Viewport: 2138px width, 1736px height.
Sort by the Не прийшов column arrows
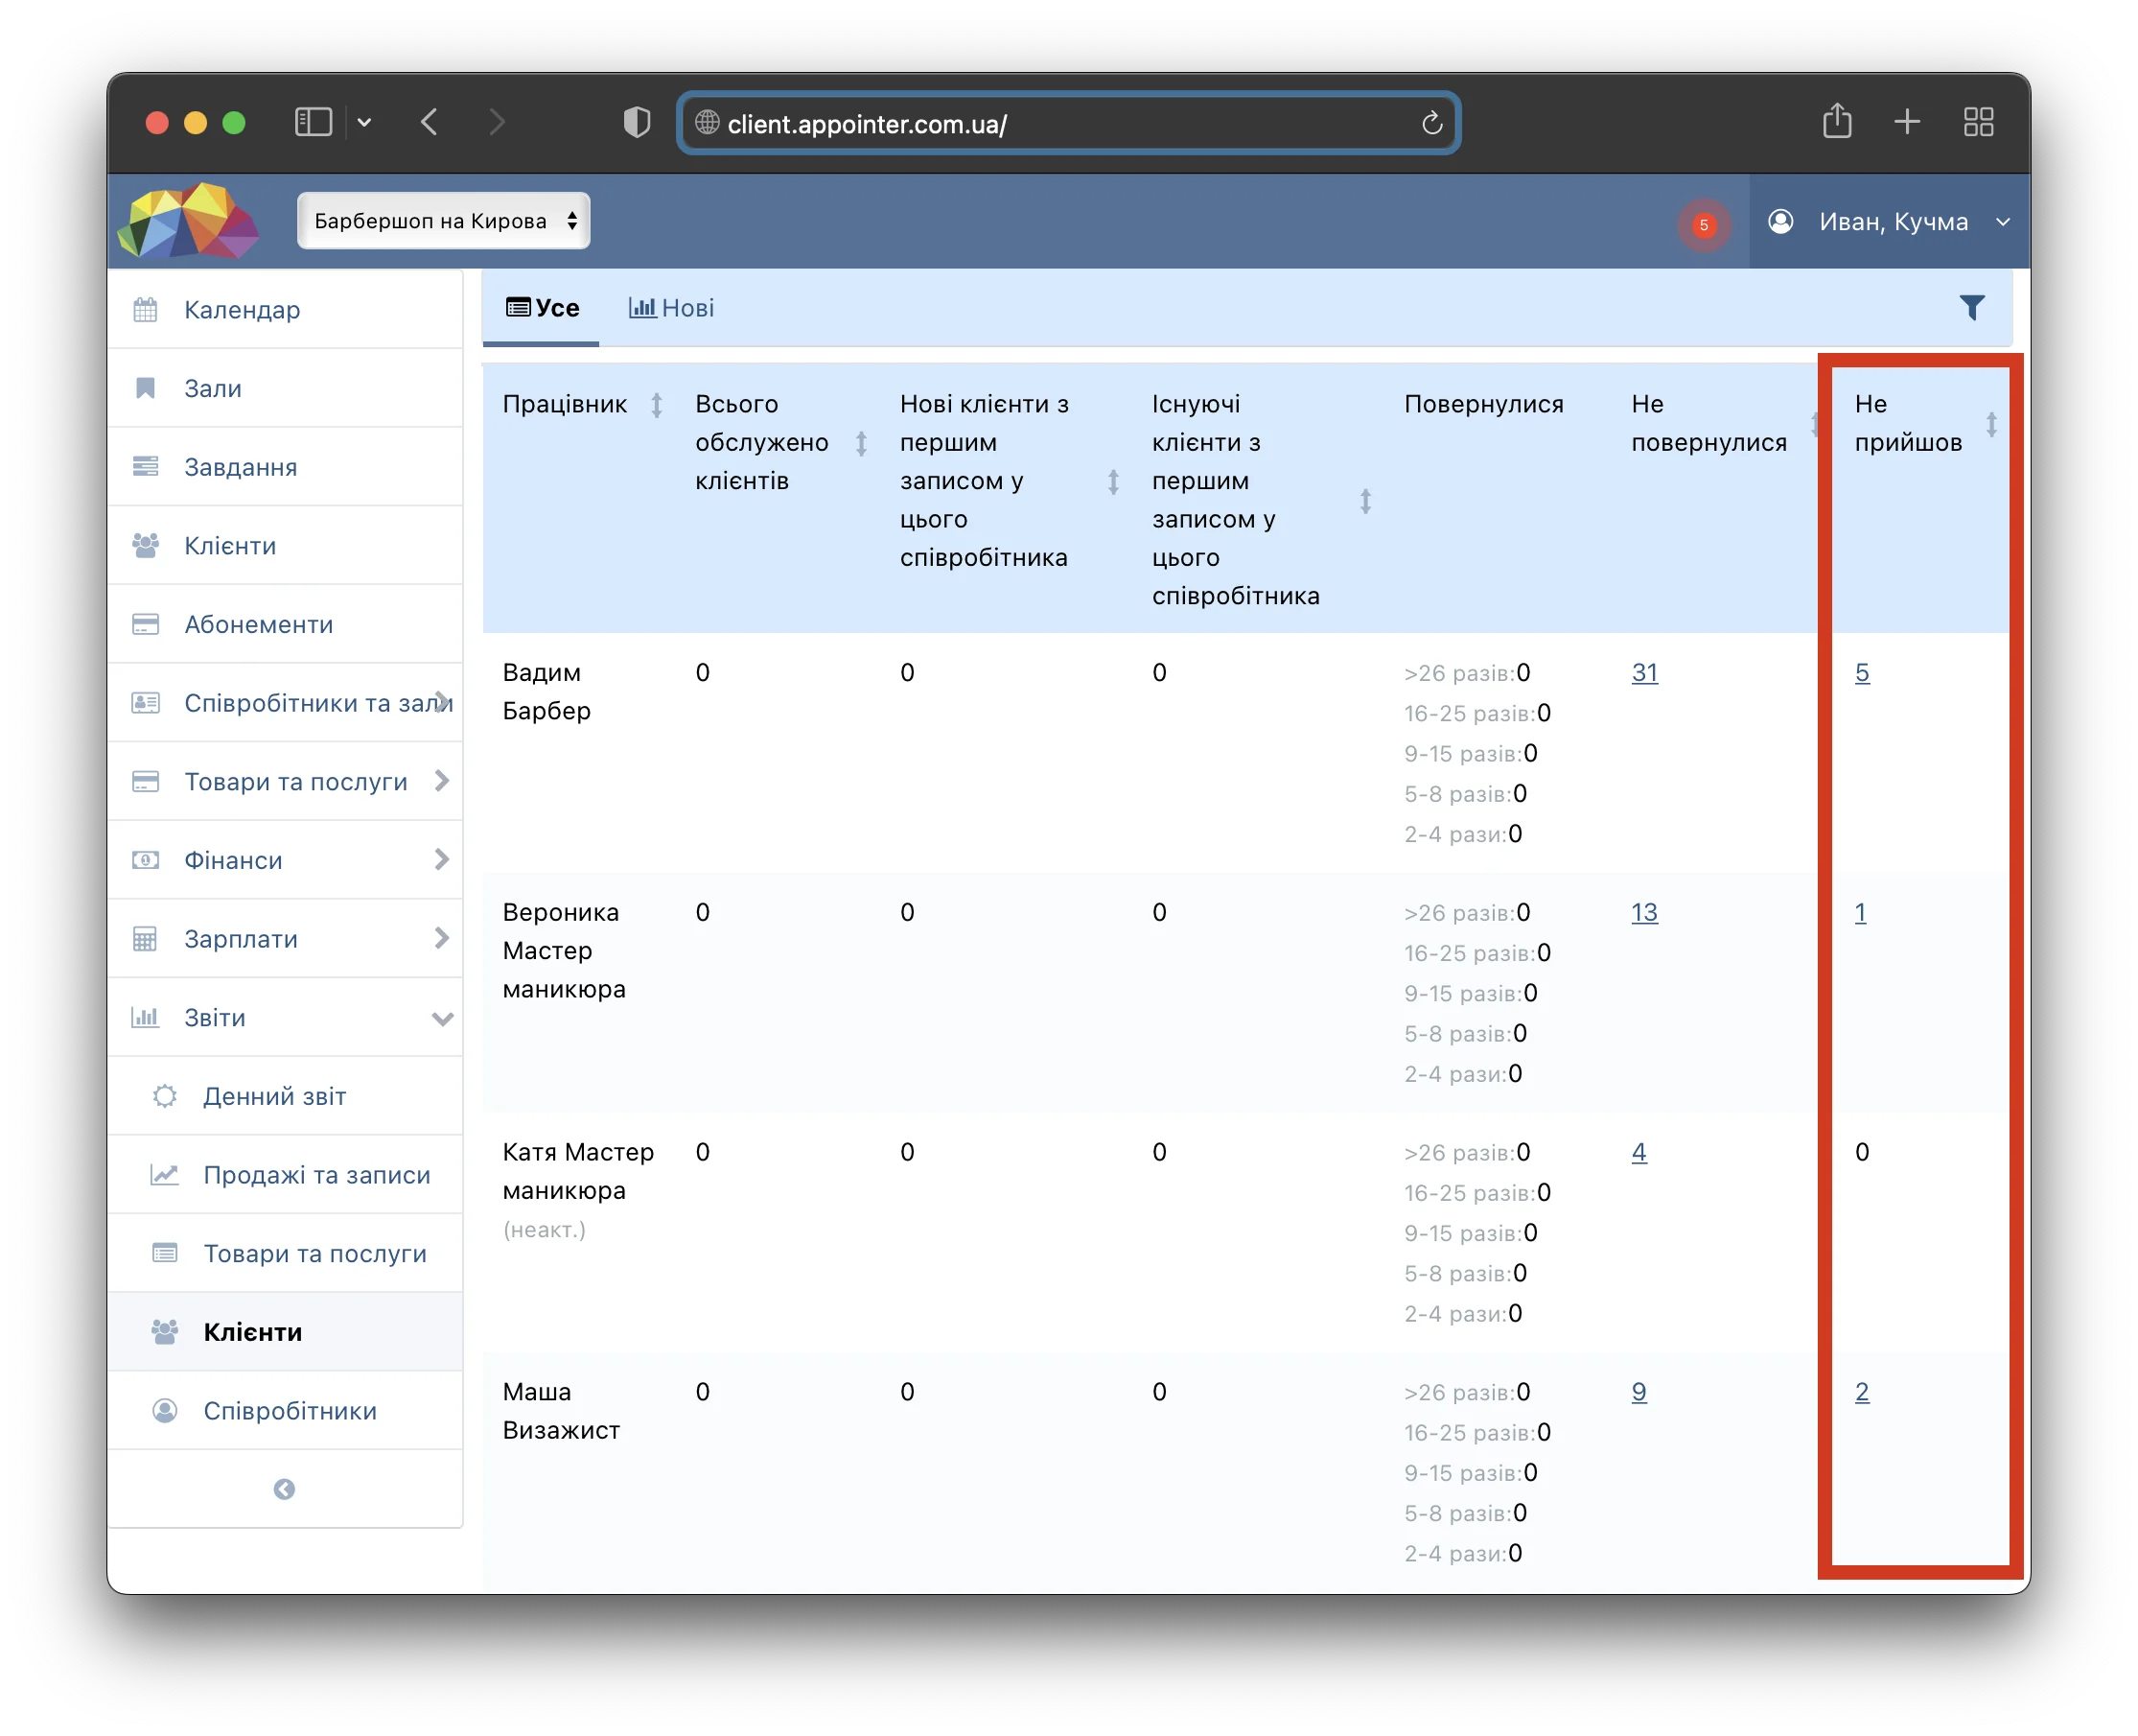1991,424
